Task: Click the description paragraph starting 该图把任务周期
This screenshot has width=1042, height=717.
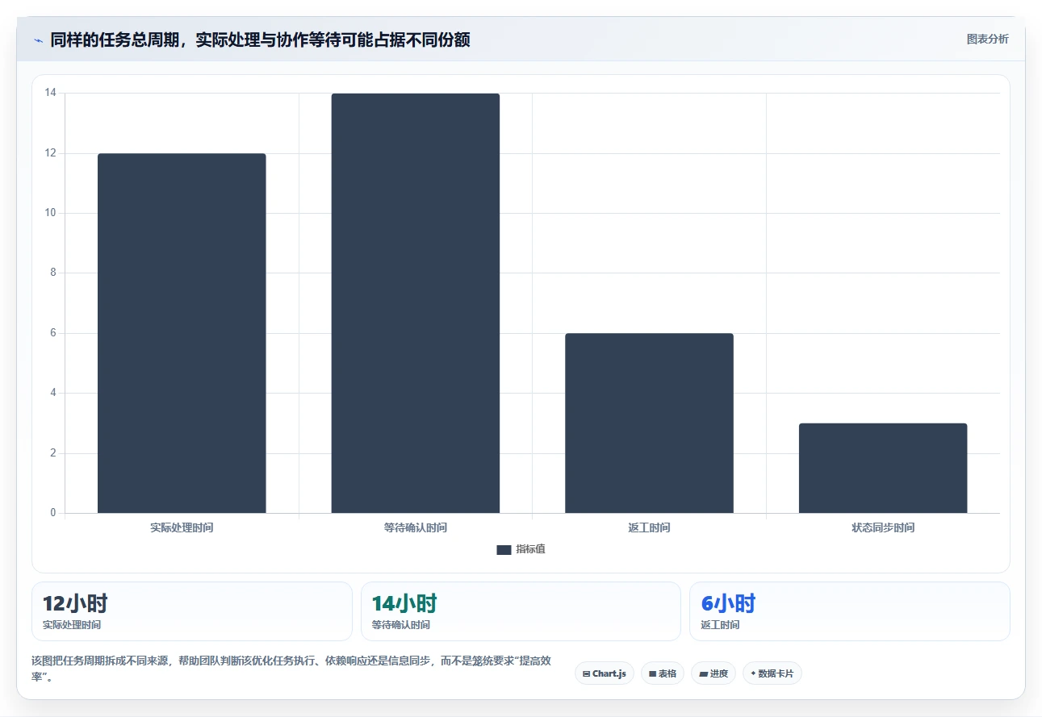Action: click(x=291, y=669)
